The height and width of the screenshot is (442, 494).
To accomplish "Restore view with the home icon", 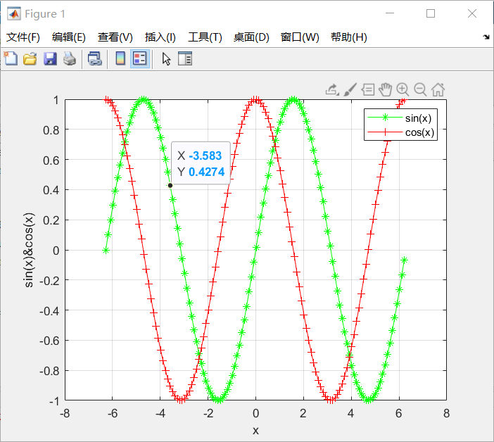I will [438, 90].
